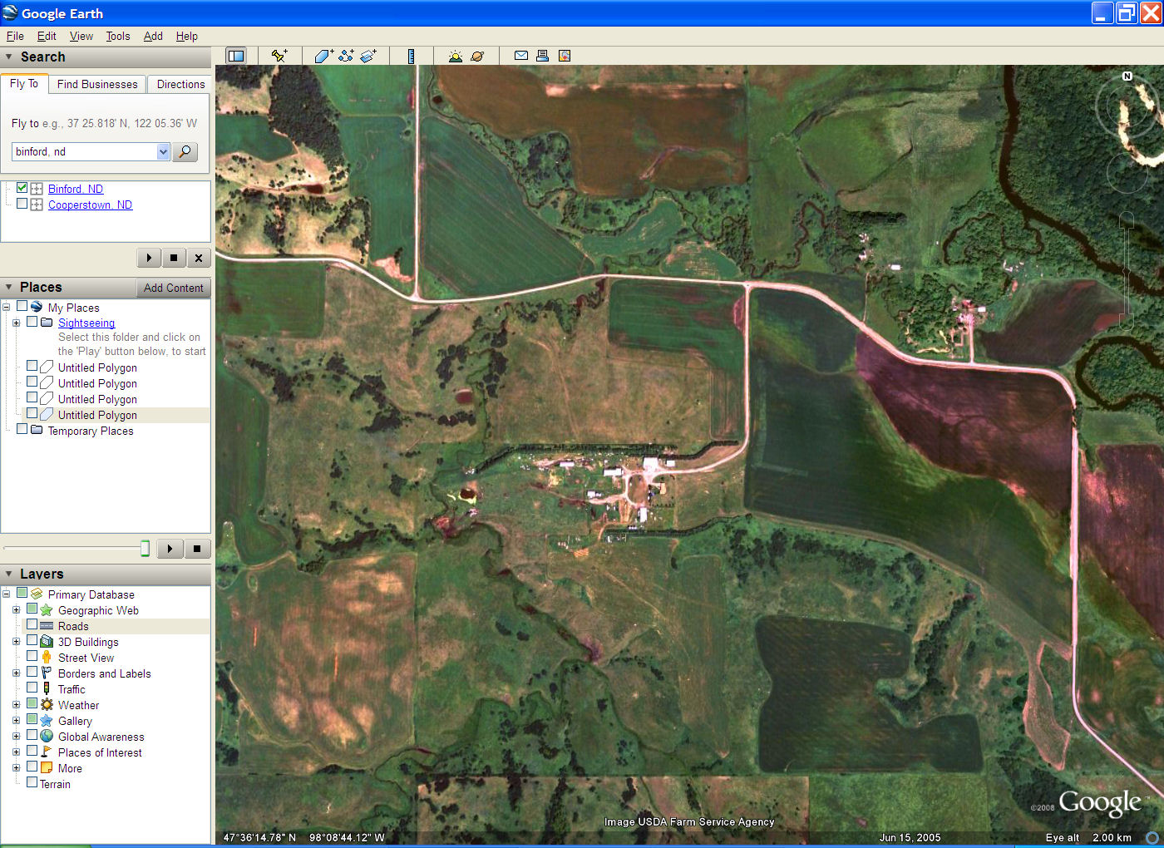The image size is (1164, 848).
Task: Collapse the Layers panel triangle
Action: point(9,574)
